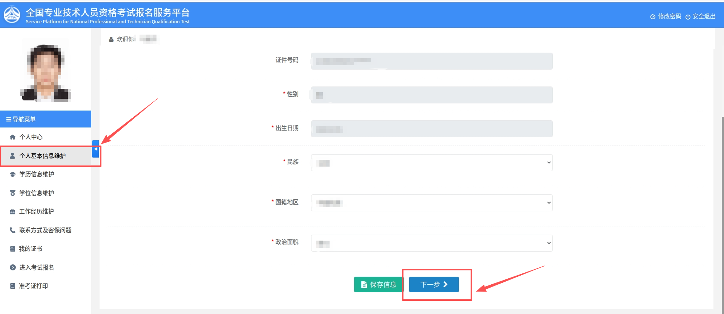The image size is (724, 314).
Task: Click the platform logo in the header
Action: click(x=12, y=15)
